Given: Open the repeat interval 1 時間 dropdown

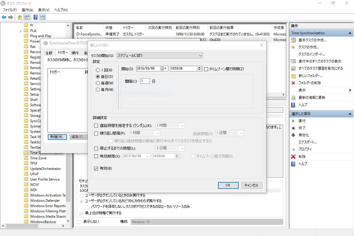Looking at the screenshot, I should click(145, 133).
